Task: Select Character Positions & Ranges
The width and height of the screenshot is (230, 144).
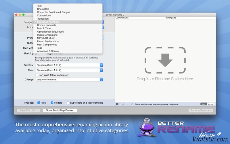Action: pyautogui.click(x=68, y=12)
